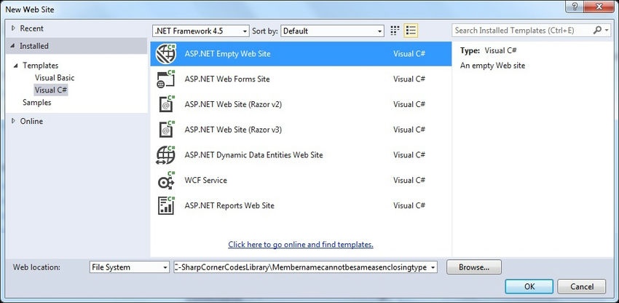The width and height of the screenshot is (619, 303).
Task: Collapse the Installed node
Action: point(14,46)
